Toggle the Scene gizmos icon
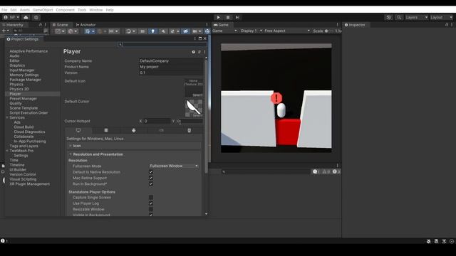 (x=207, y=31)
